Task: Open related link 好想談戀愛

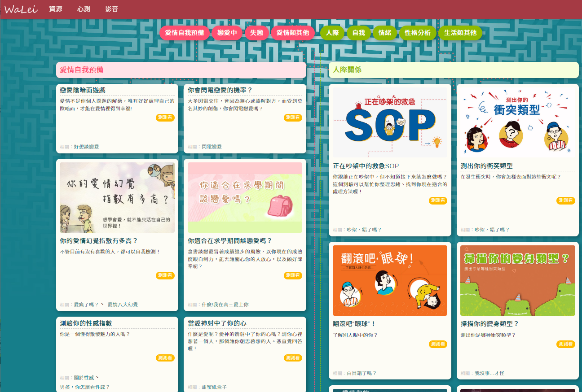Action: (86, 147)
